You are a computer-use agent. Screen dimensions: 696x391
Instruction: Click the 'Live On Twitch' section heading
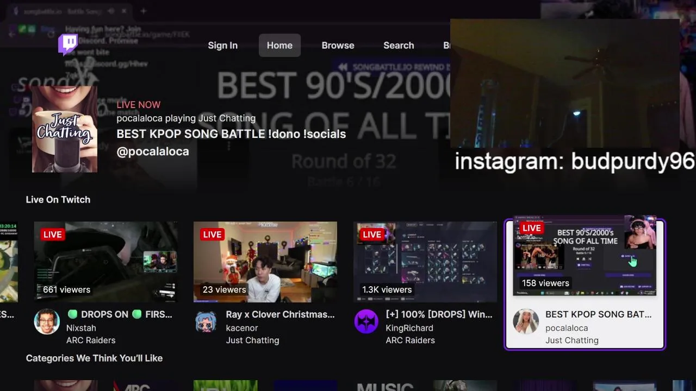58,200
